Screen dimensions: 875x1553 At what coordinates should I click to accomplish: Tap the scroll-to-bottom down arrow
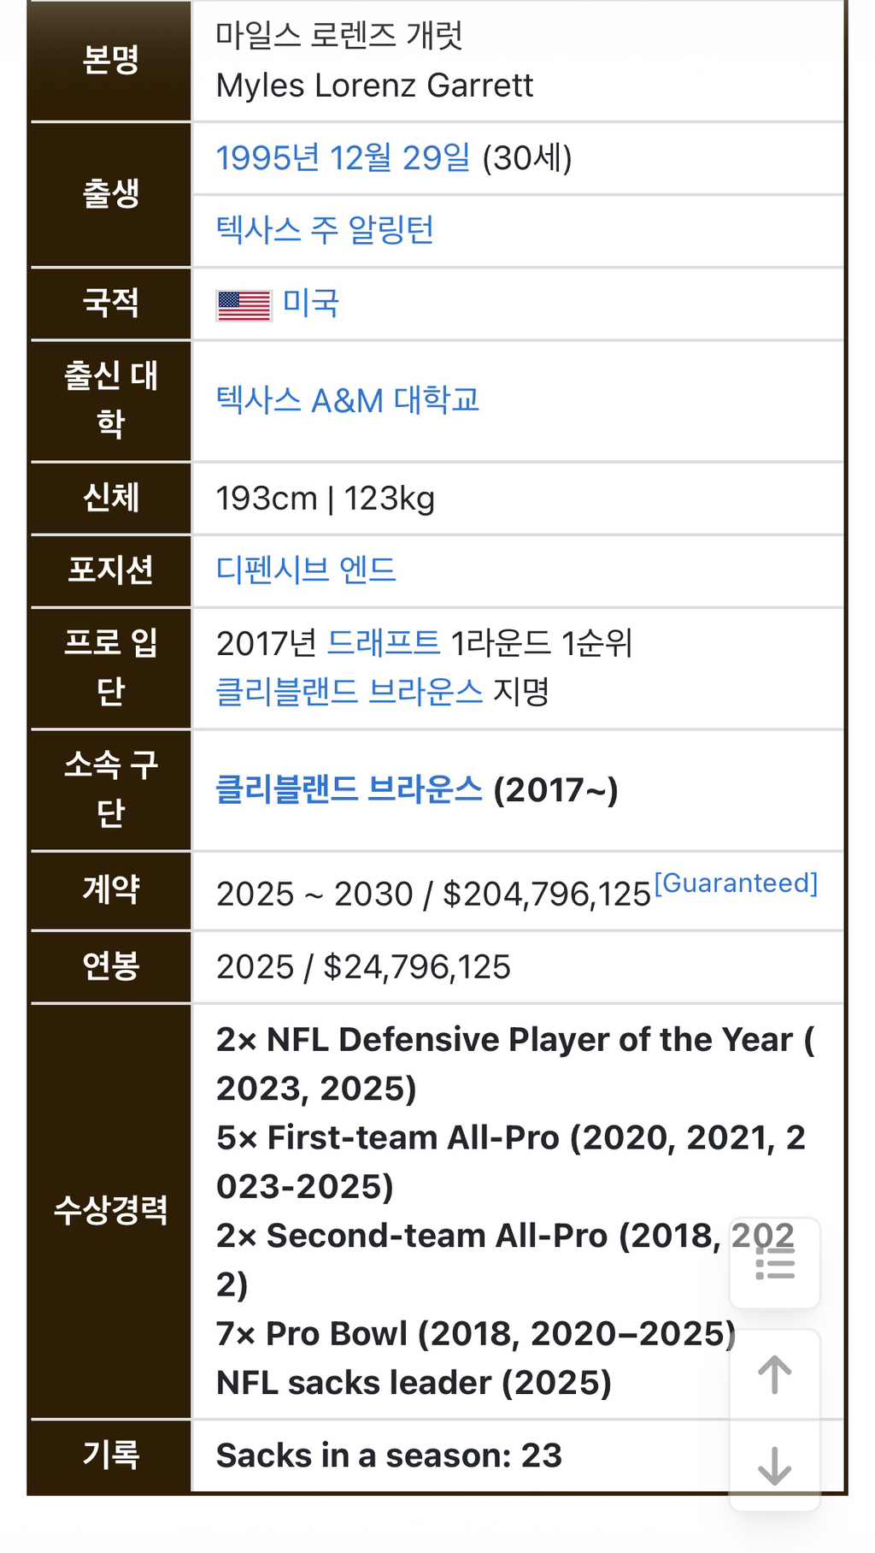(775, 1465)
